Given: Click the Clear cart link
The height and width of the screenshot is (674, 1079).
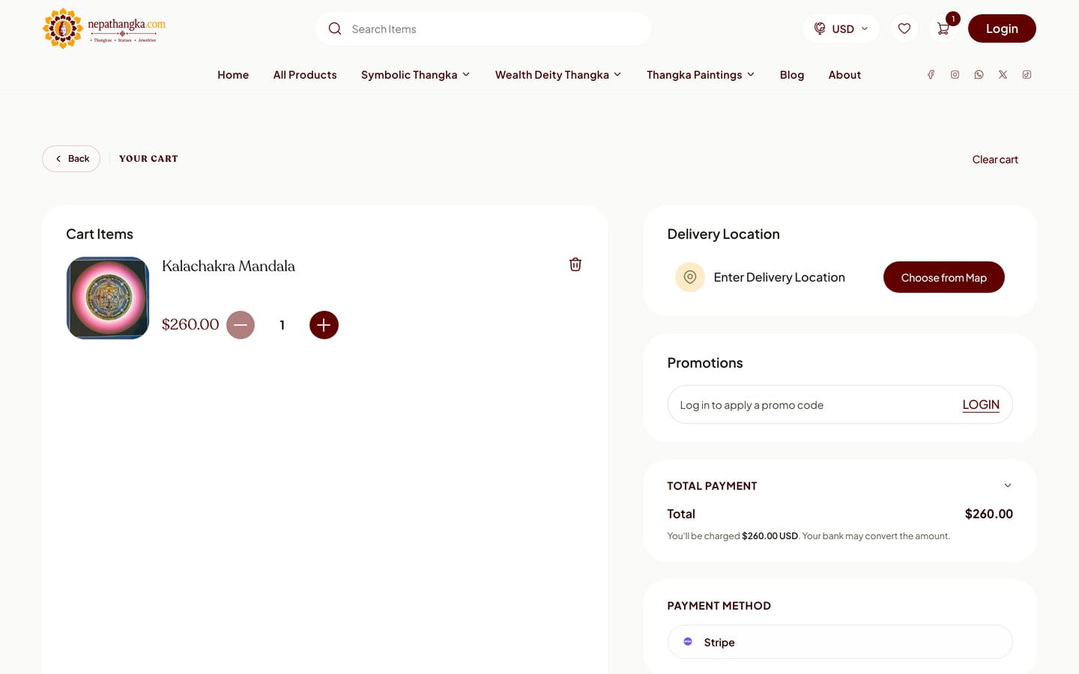Looking at the screenshot, I should tap(995, 160).
